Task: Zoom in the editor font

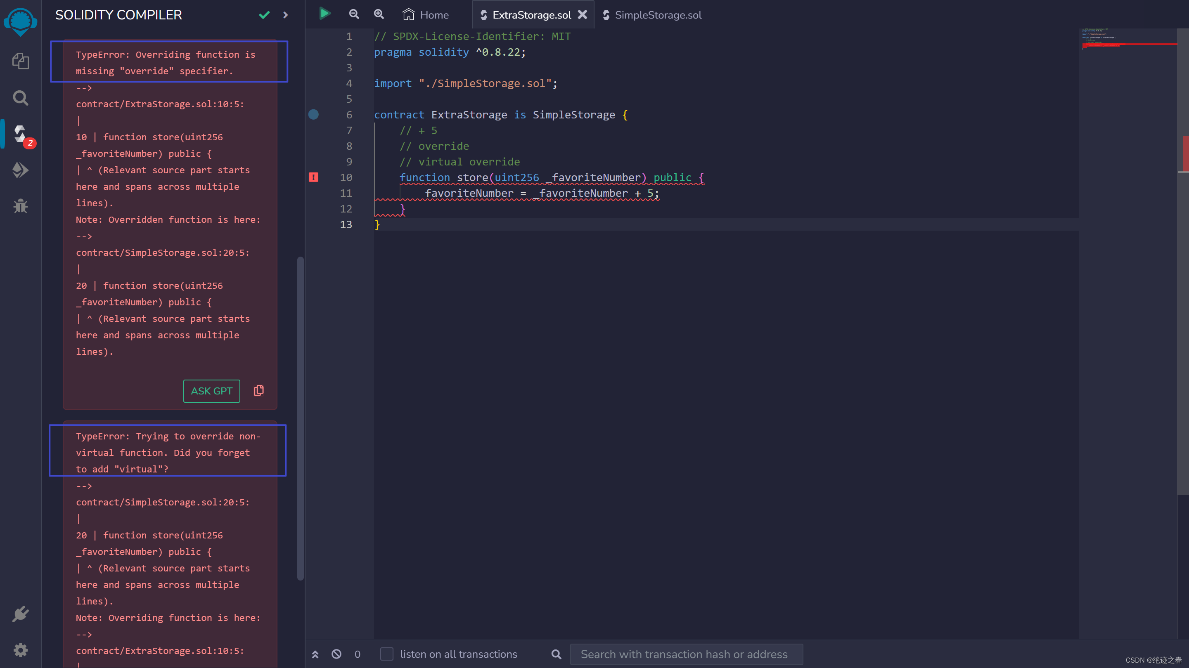Action: (379, 14)
